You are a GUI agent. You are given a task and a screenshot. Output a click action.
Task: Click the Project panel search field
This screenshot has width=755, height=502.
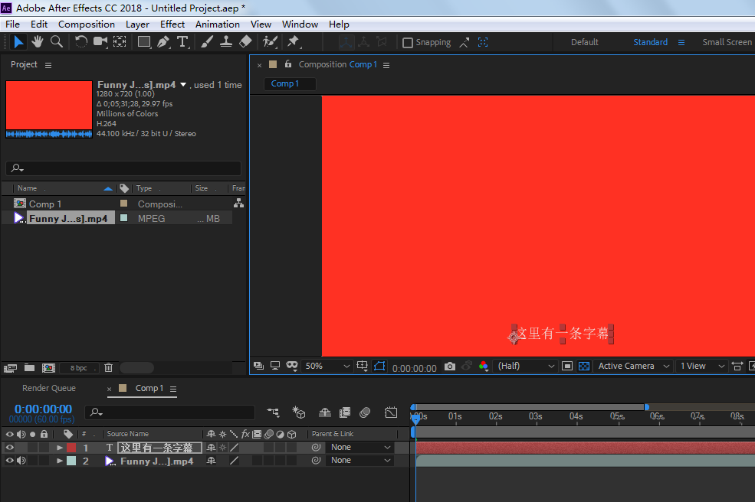pos(123,168)
